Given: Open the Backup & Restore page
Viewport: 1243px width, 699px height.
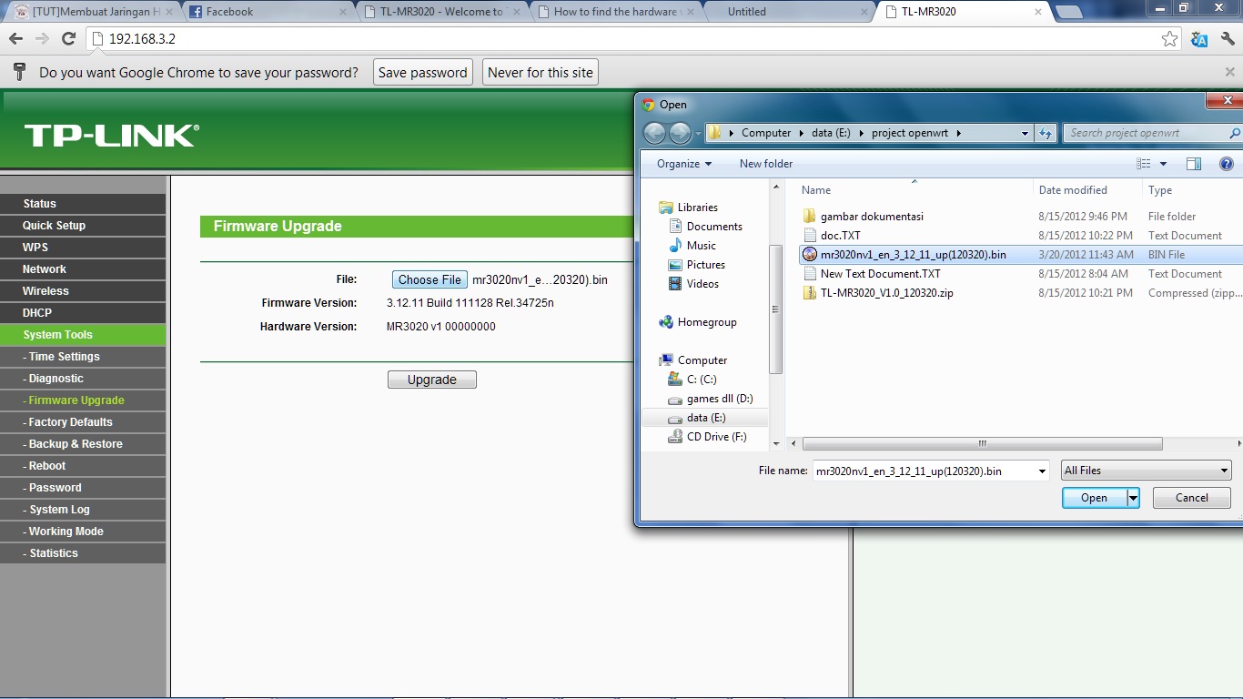Looking at the screenshot, I should click(83, 444).
